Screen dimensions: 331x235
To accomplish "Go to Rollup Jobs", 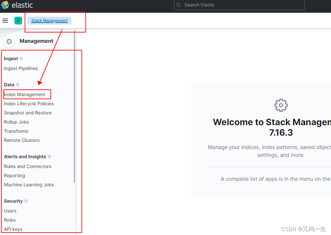I will point(16,122).
